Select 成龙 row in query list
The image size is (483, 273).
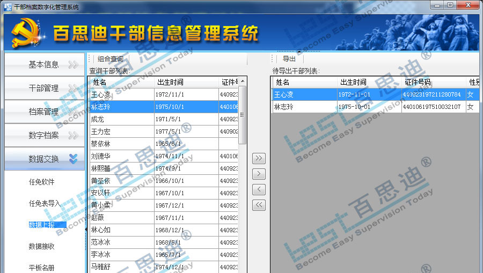(x=164, y=119)
